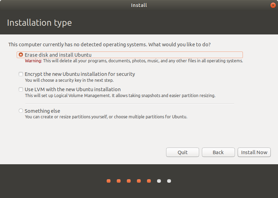278x198 pixels.
Task: Choose the 'Something else' radio option
Action: [x=21, y=111]
